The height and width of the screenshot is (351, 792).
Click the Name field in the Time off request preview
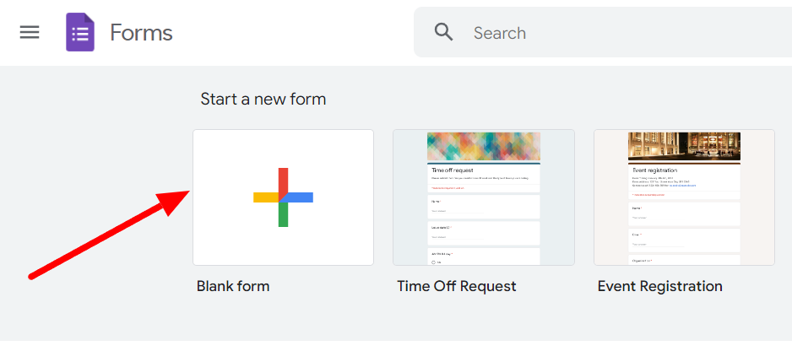click(483, 207)
